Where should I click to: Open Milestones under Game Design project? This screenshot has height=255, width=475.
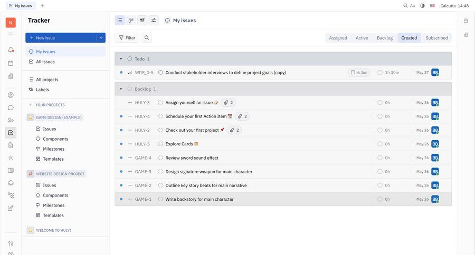[x=54, y=149]
